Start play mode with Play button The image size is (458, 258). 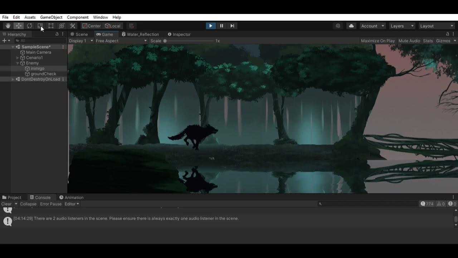[210, 26]
